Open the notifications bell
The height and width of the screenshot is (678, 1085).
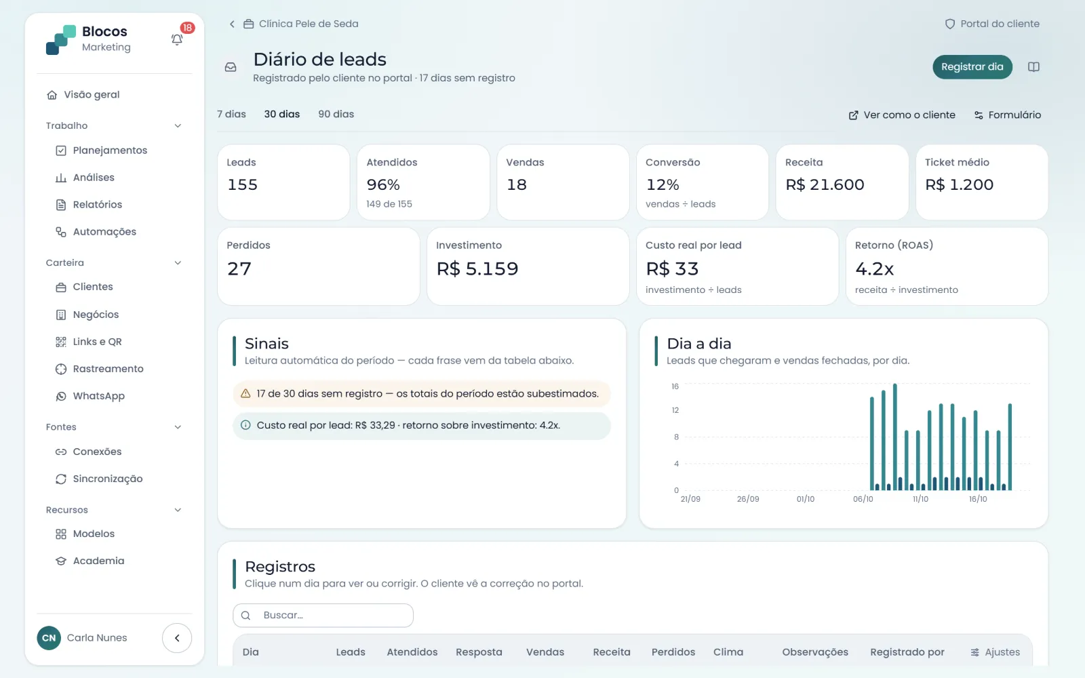point(177,39)
